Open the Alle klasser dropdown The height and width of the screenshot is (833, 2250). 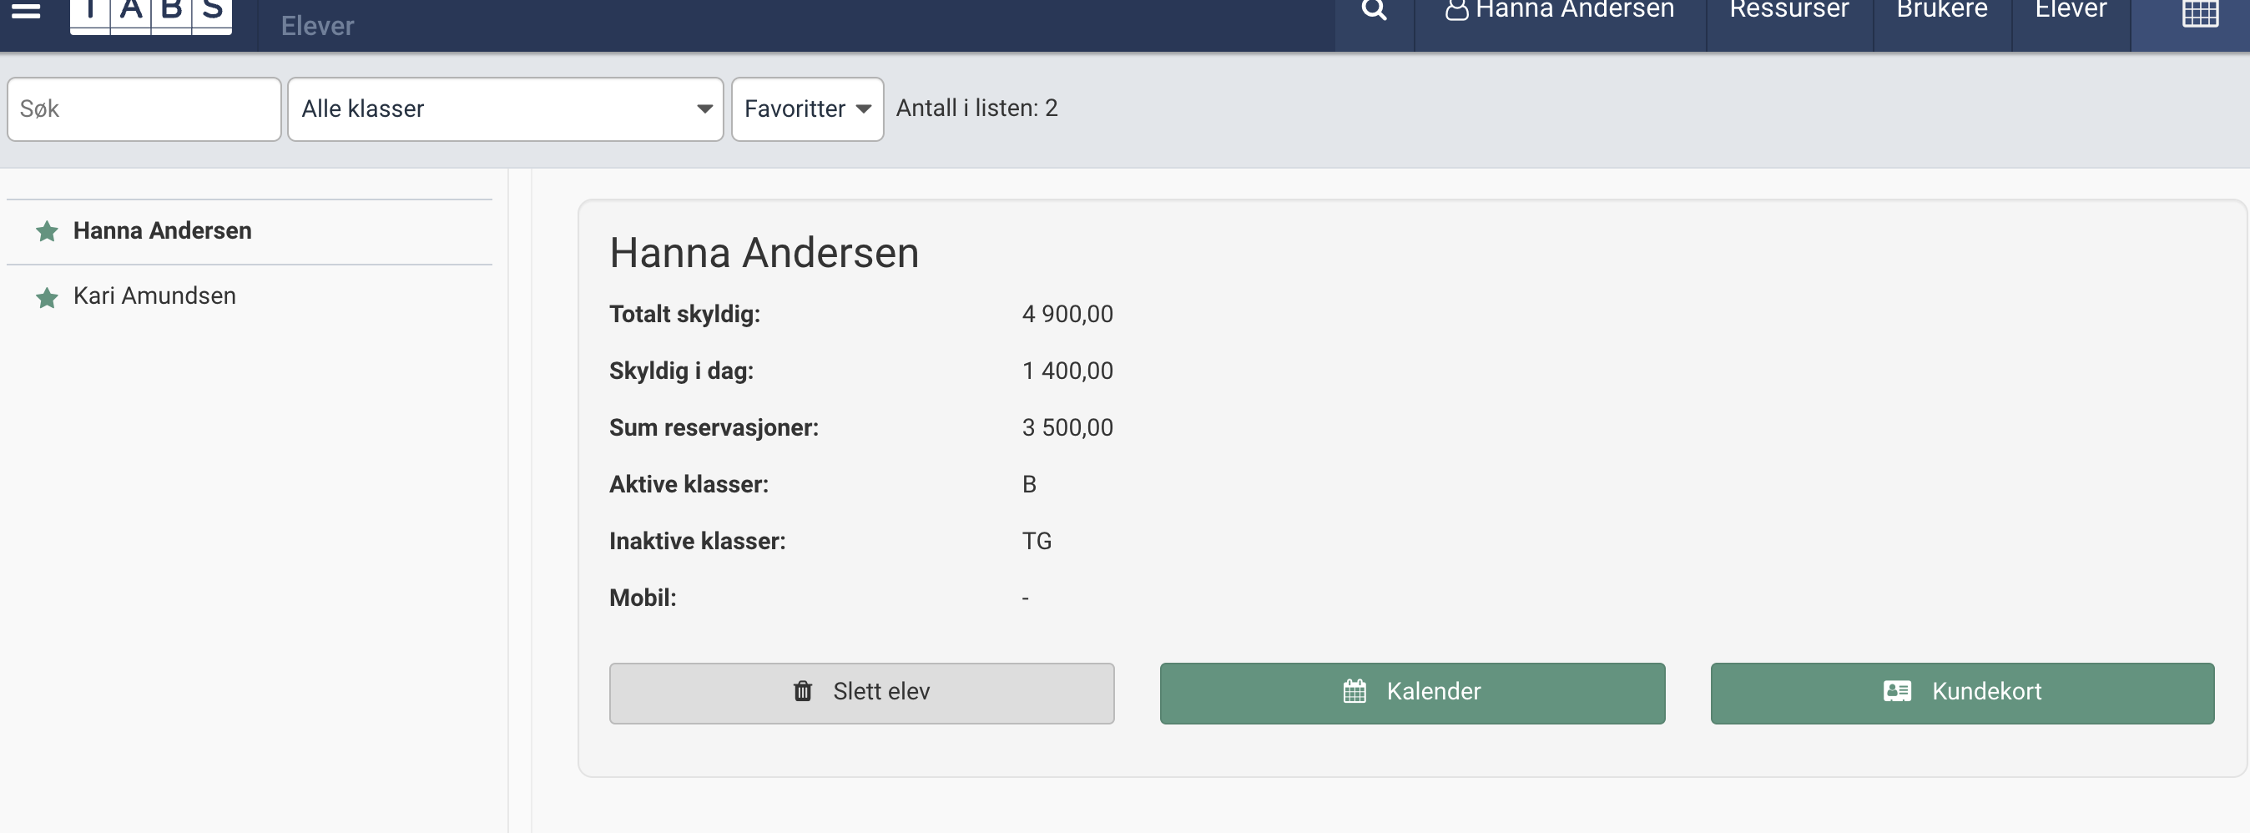pos(506,109)
